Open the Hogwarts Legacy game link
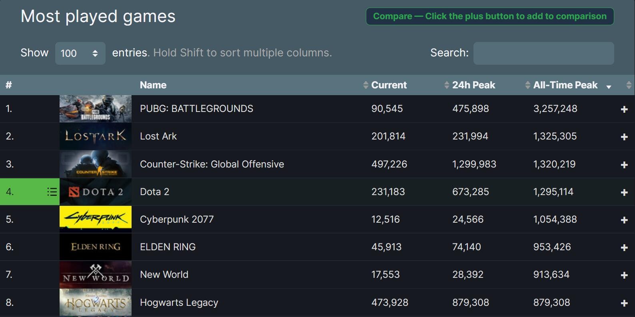The height and width of the screenshot is (317, 635). [x=179, y=303]
